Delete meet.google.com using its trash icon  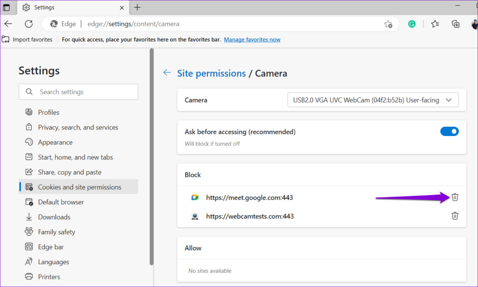coord(455,197)
